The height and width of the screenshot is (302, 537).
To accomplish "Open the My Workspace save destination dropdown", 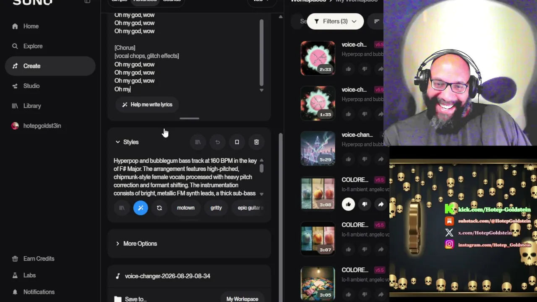I will pos(242,299).
